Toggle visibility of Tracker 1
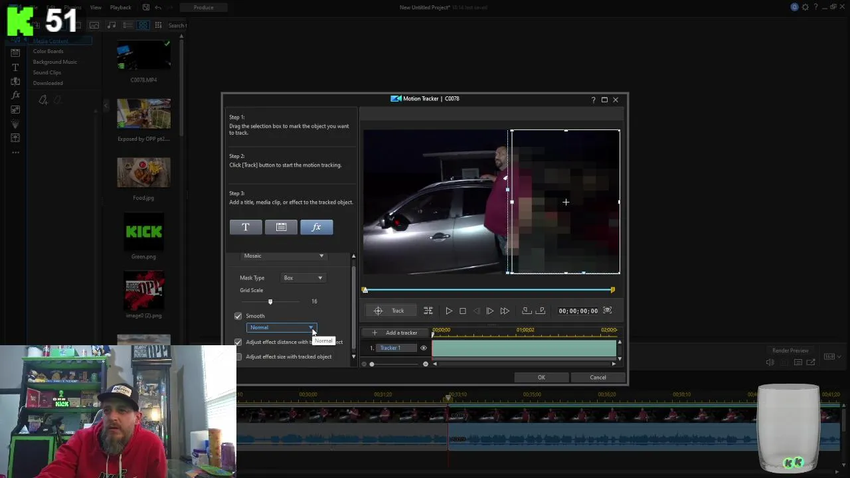The width and height of the screenshot is (850, 478). [424, 348]
